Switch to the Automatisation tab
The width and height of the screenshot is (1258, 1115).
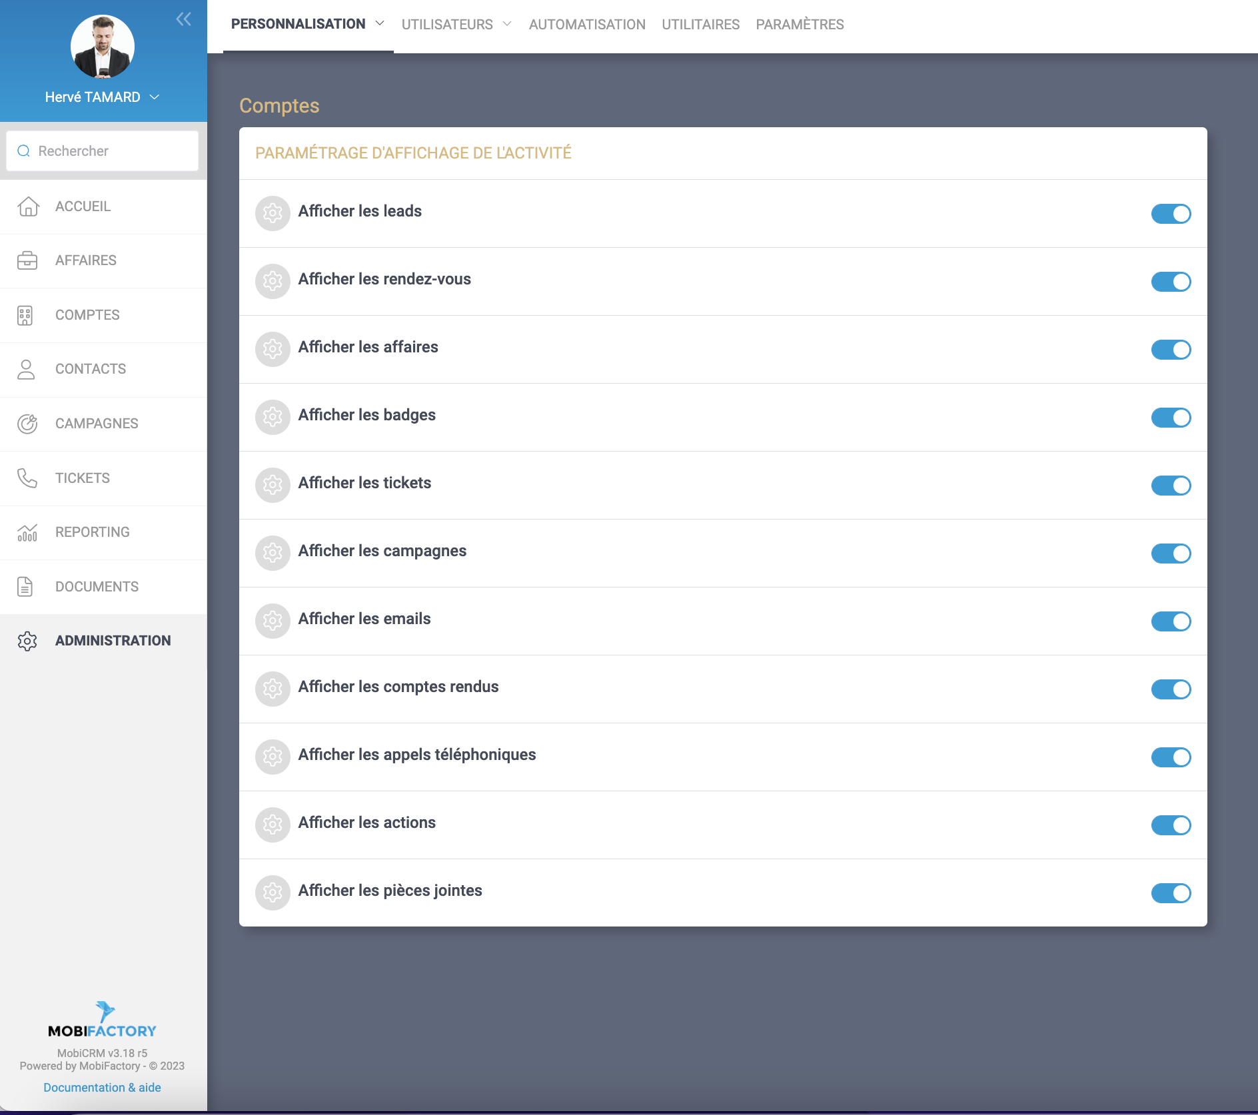[587, 25]
